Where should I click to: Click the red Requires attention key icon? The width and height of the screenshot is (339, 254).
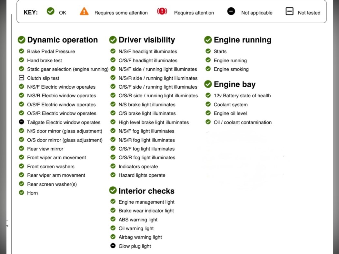[162, 12]
